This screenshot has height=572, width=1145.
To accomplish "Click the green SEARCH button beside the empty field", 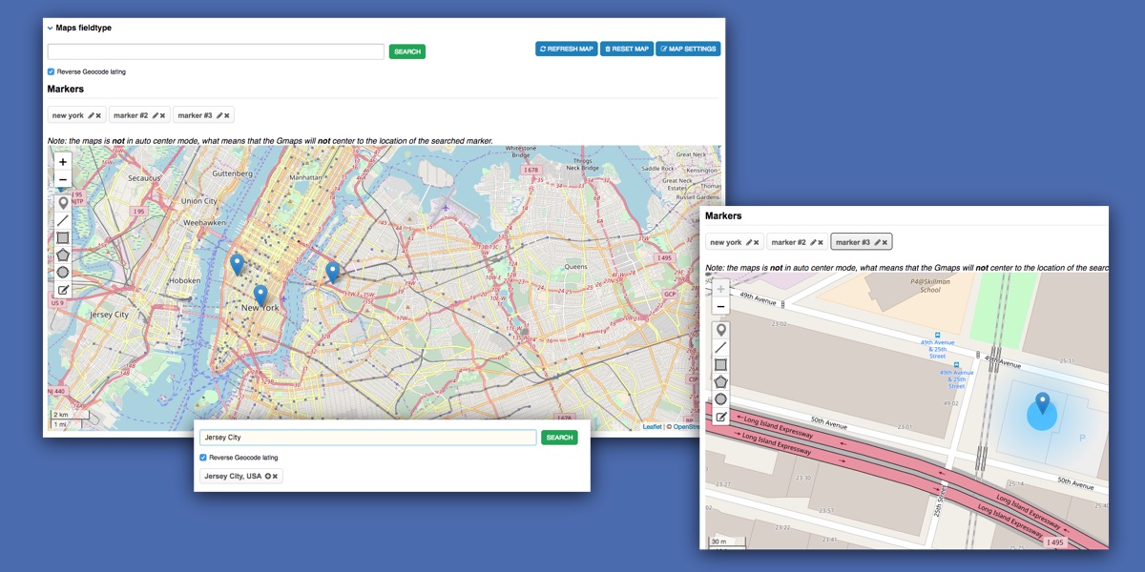I will point(407,51).
